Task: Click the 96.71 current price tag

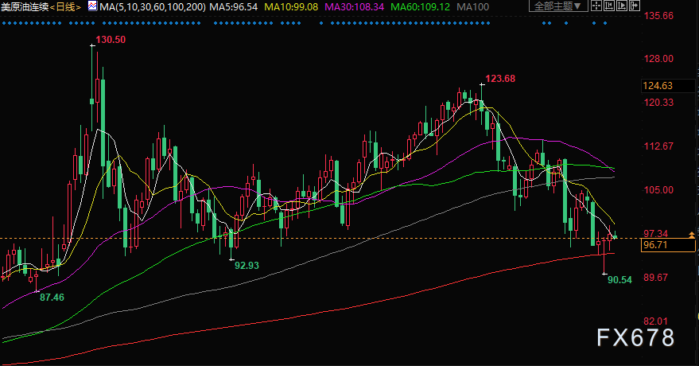Action: 656,245
